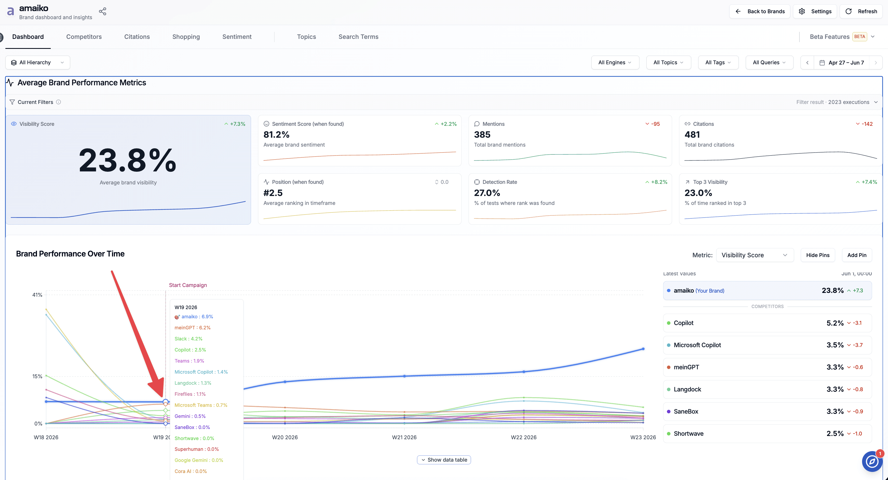Viewport: 888px width, 480px height.
Task: Select the Top 3 Visibility card
Action: (781, 199)
